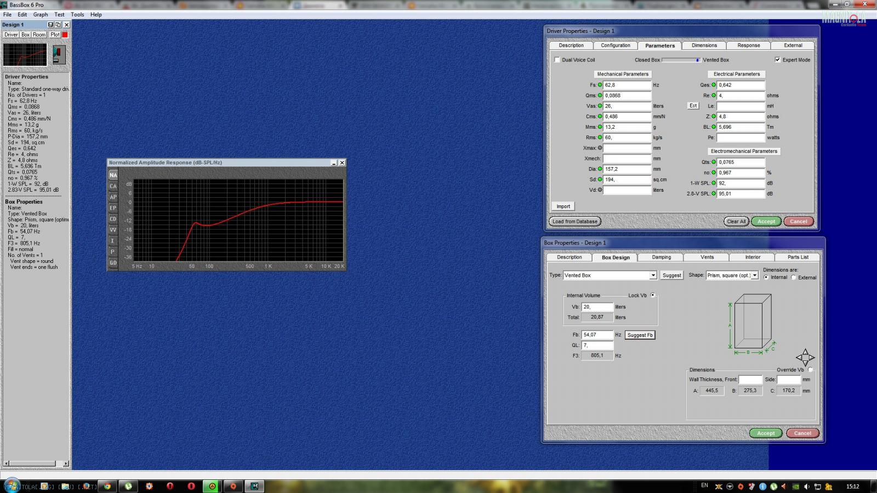Click the network icon in system tray
Viewport: 877px width, 493px height.
[x=817, y=486]
